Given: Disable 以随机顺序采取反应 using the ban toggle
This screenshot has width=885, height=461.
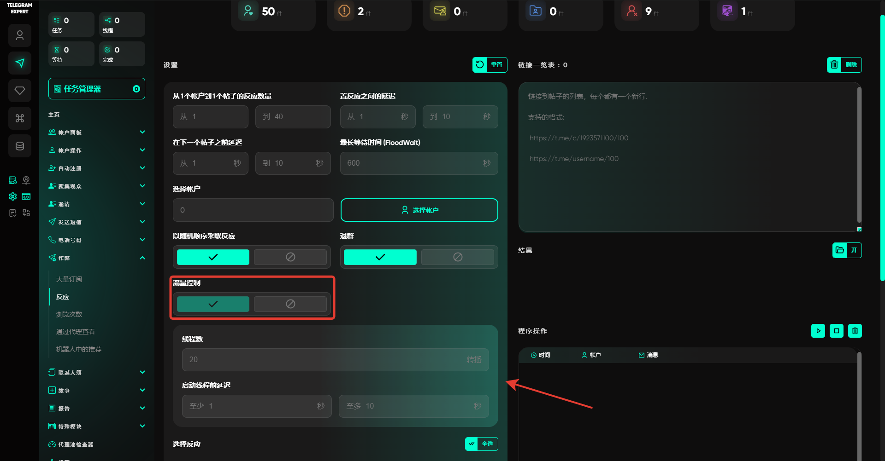Looking at the screenshot, I should (x=290, y=257).
